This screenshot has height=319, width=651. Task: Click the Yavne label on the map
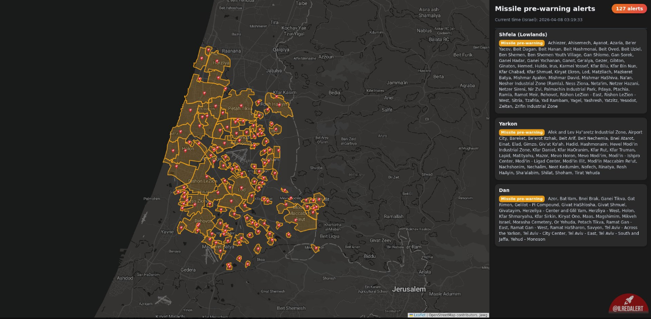pos(167,231)
